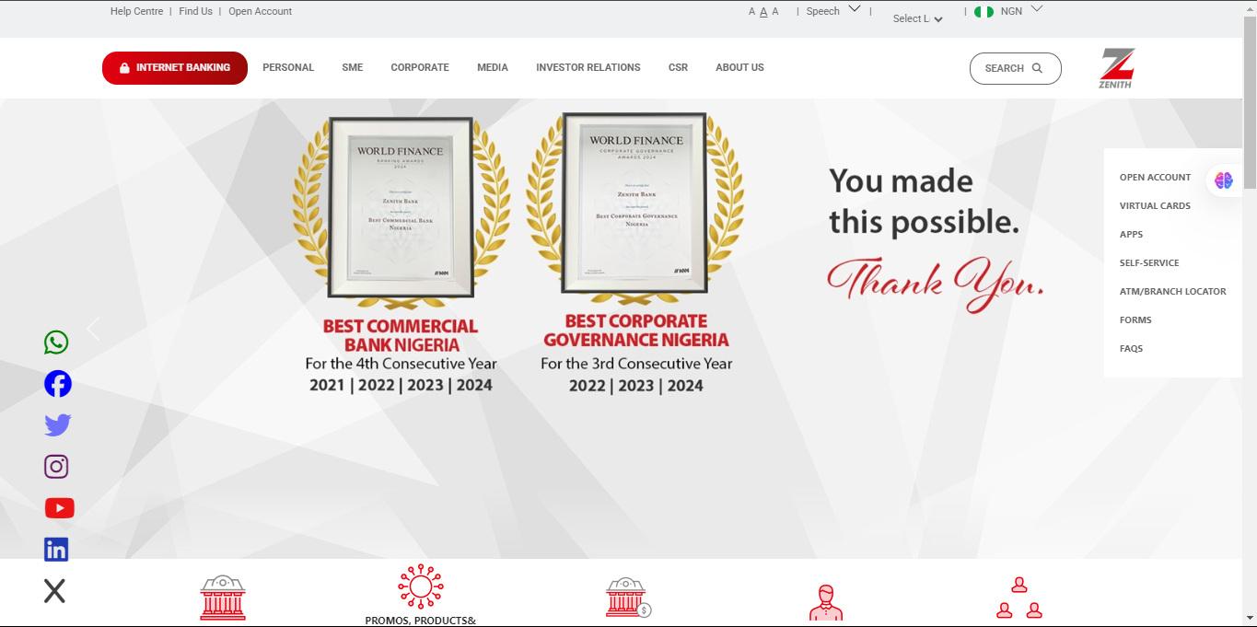Open Facebook social icon
1257x627 pixels.
58,384
